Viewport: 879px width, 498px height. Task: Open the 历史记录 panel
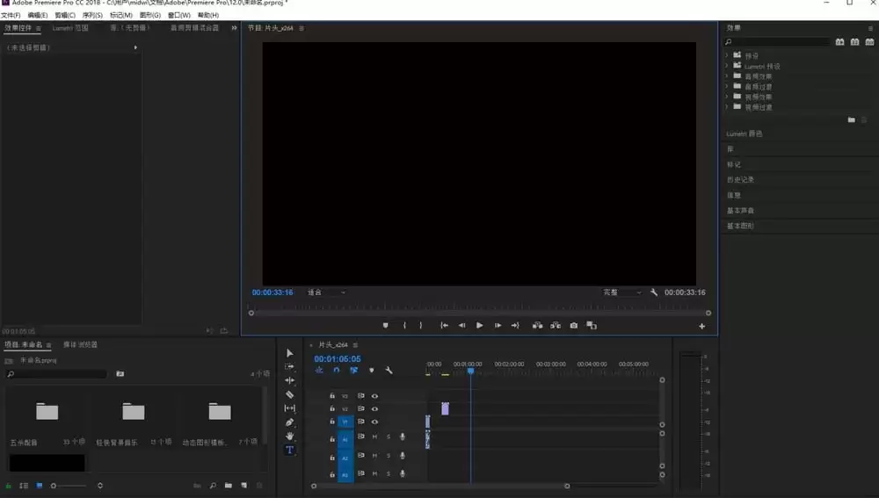pos(739,179)
